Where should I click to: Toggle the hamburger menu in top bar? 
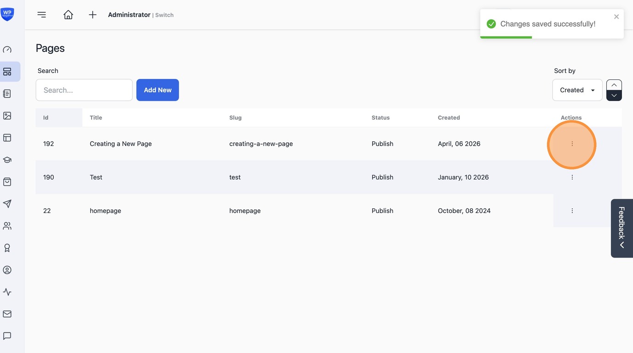[42, 15]
